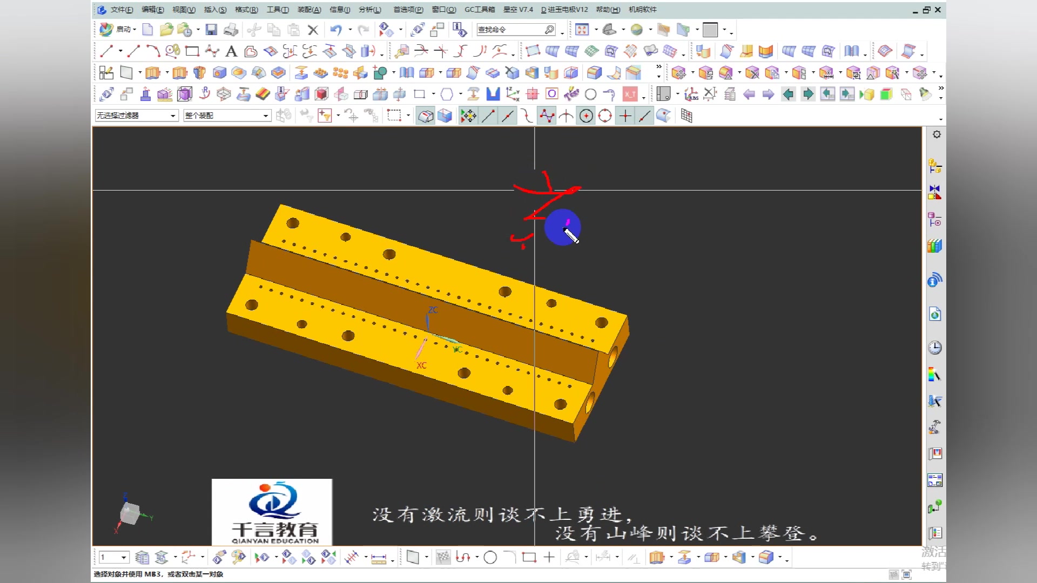Select the Rectangle curve tool
This screenshot has height=583, width=1037.
(192, 51)
